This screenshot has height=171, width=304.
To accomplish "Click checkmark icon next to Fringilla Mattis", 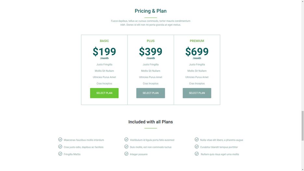I will (x=60, y=154).
